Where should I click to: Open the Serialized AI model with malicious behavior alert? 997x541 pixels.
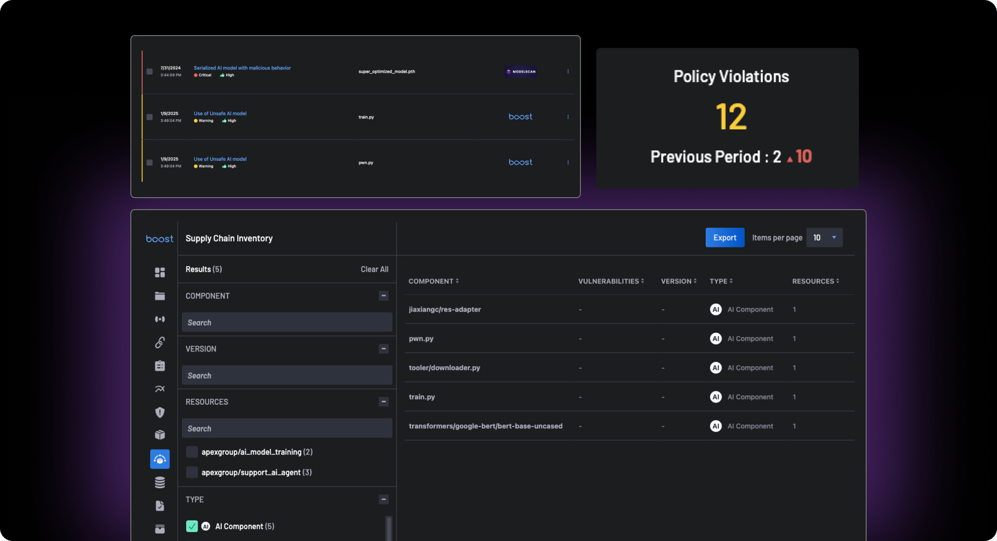click(242, 68)
